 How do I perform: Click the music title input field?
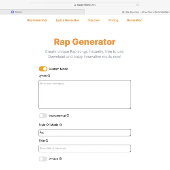(x=85, y=149)
